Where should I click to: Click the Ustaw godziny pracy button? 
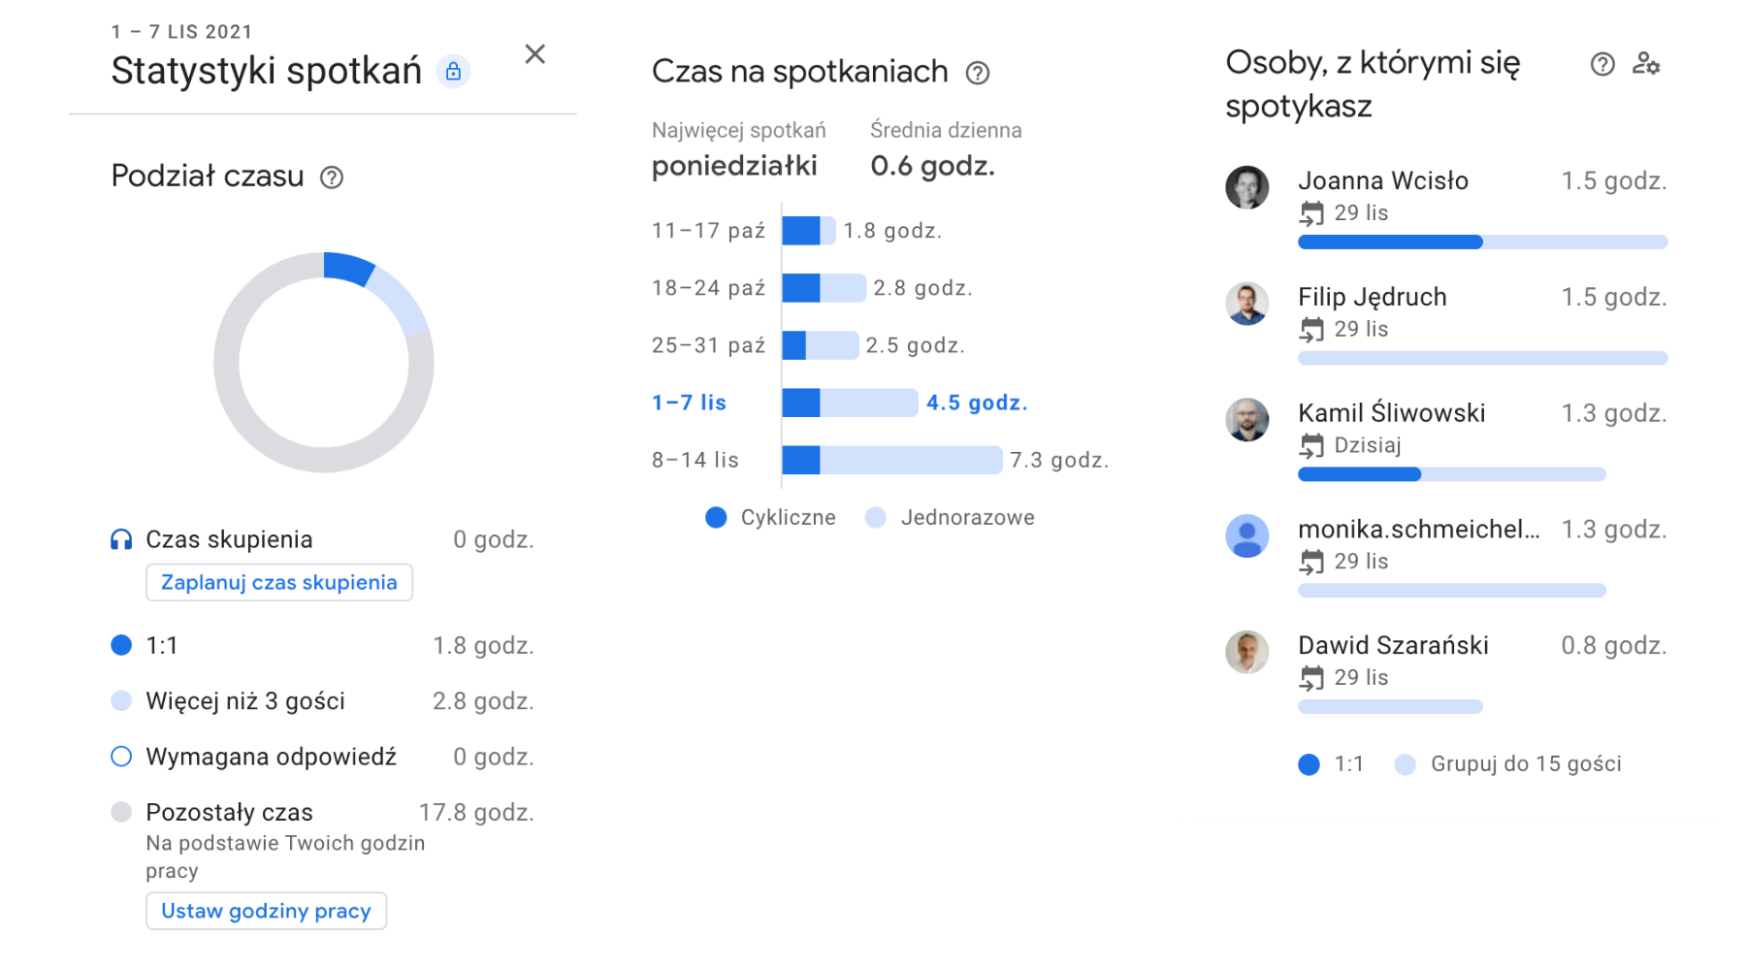[x=266, y=912]
